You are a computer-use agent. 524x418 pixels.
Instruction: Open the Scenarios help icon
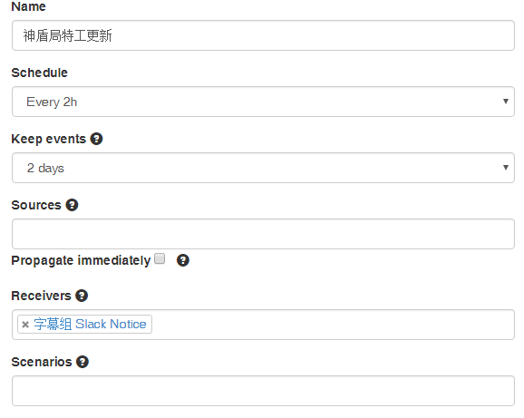pyautogui.click(x=82, y=362)
